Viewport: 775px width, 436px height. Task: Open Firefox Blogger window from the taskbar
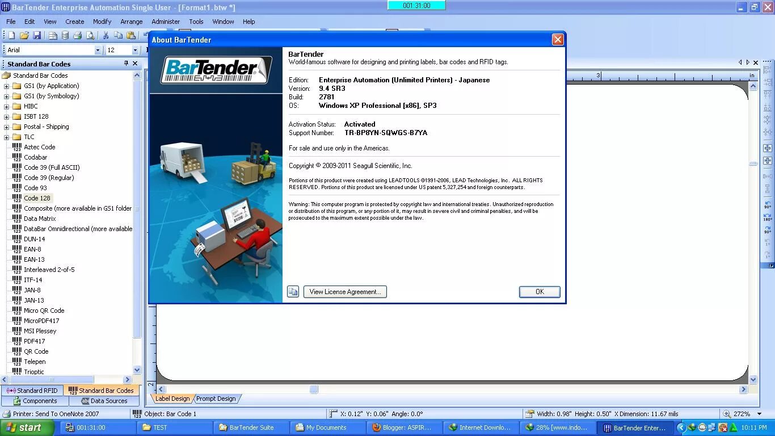coord(402,427)
